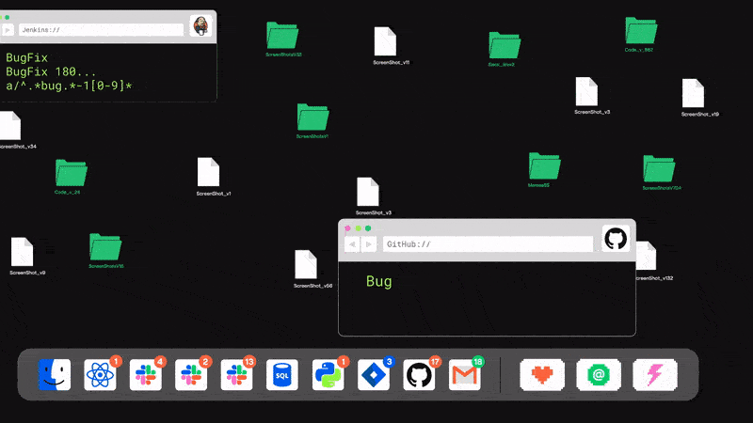Open the Slack icon with badge 2
The width and height of the screenshot is (753, 423).
191,374
